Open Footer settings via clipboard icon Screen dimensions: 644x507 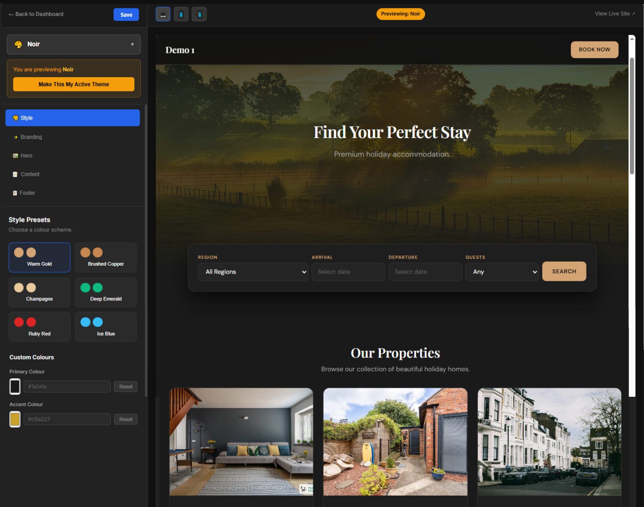15,192
